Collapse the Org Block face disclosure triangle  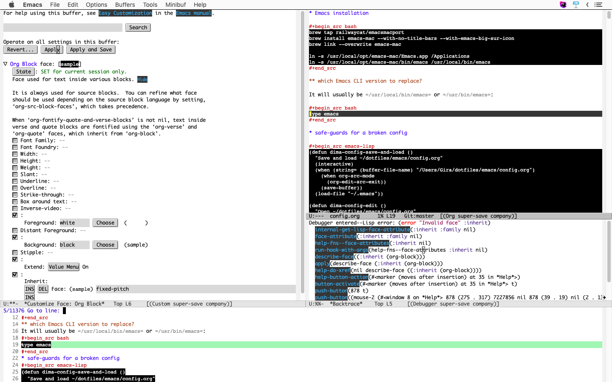pyautogui.click(x=5, y=64)
